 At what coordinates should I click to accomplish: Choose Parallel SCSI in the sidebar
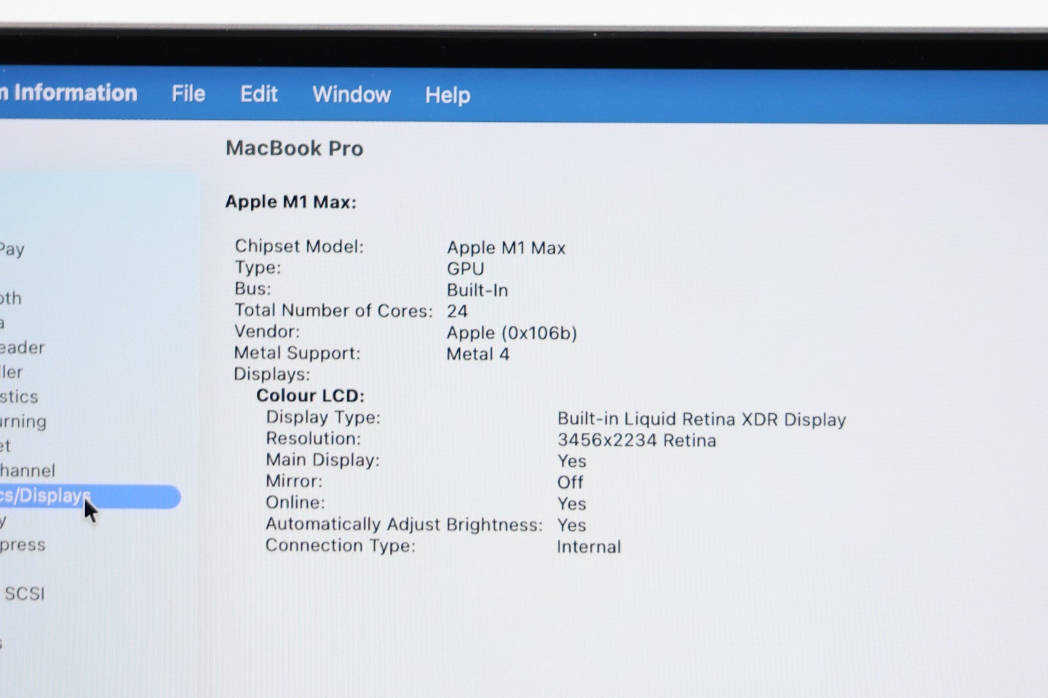(24, 593)
